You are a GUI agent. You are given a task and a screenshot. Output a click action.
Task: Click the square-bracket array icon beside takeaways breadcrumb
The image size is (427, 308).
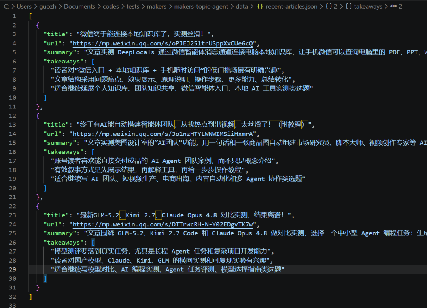tap(349, 6)
